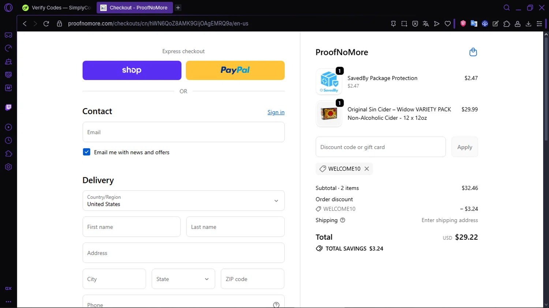549x308 pixels.
Task: Click SavedBy Package Protection thumbnail
Action: click(329, 81)
